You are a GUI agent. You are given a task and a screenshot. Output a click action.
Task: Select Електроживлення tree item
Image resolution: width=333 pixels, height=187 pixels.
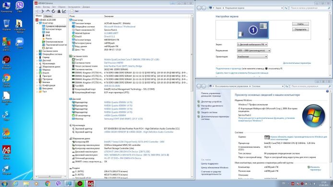coord(54,42)
